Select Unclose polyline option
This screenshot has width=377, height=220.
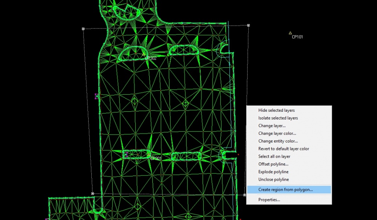click(x=273, y=180)
